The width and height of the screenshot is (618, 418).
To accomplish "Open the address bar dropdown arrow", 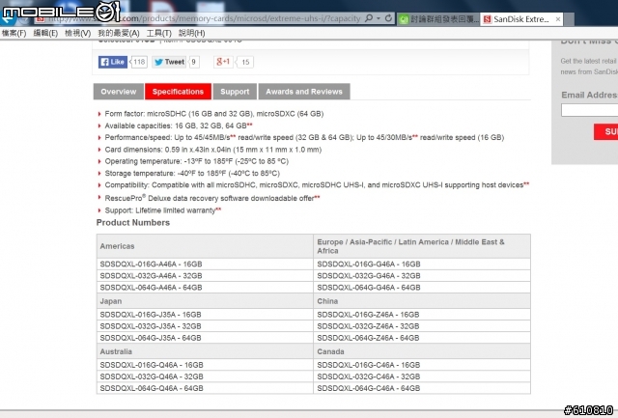I will point(379,18).
